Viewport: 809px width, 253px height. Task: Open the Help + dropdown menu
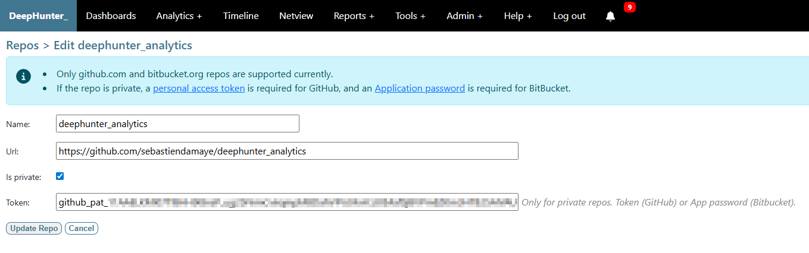(x=518, y=16)
